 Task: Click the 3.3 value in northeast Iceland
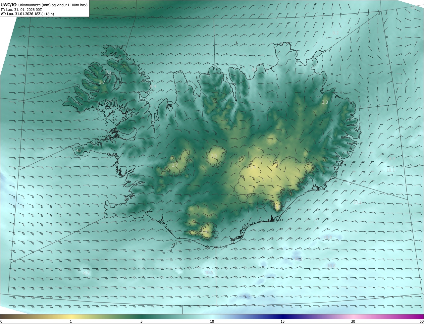click(x=325, y=102)
